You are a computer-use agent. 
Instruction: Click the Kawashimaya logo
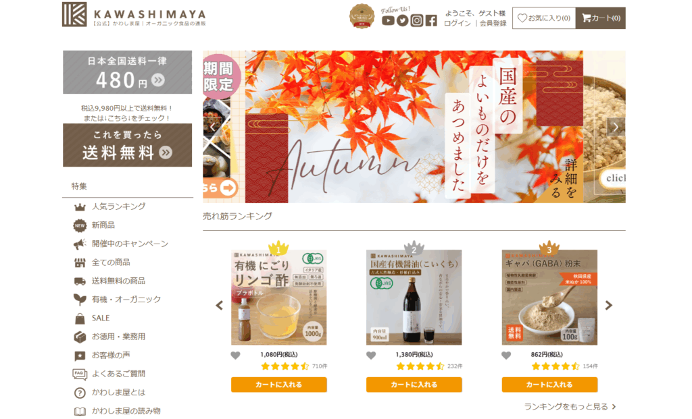134,15
